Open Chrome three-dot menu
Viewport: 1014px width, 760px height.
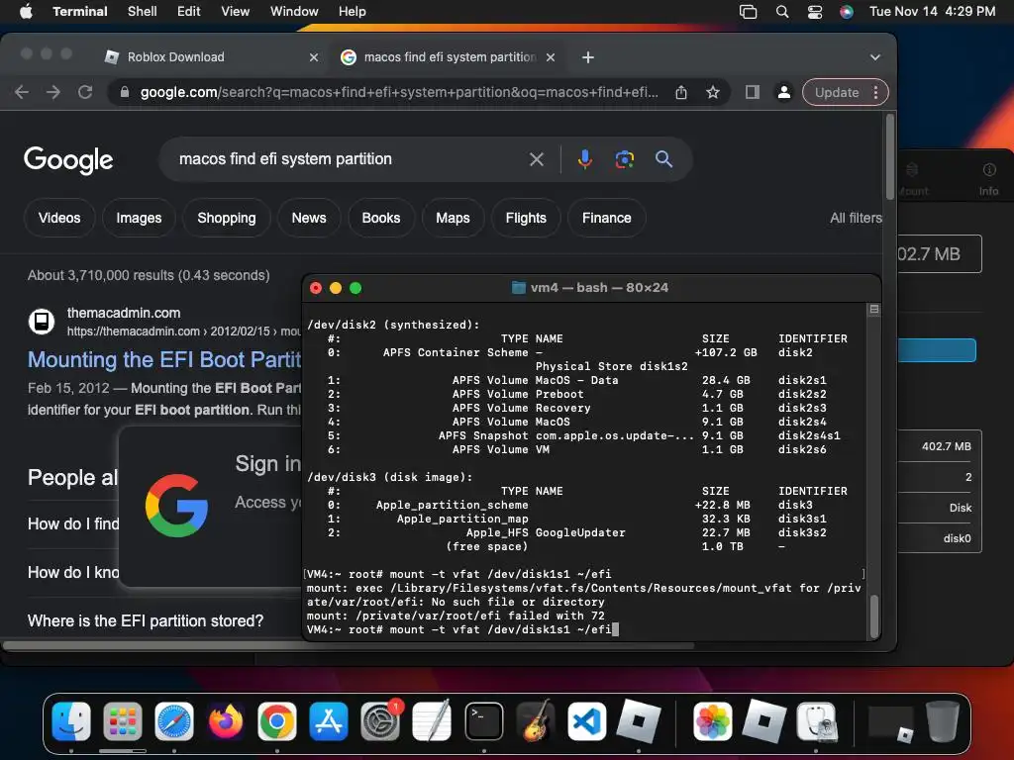(x=875, y=92)
